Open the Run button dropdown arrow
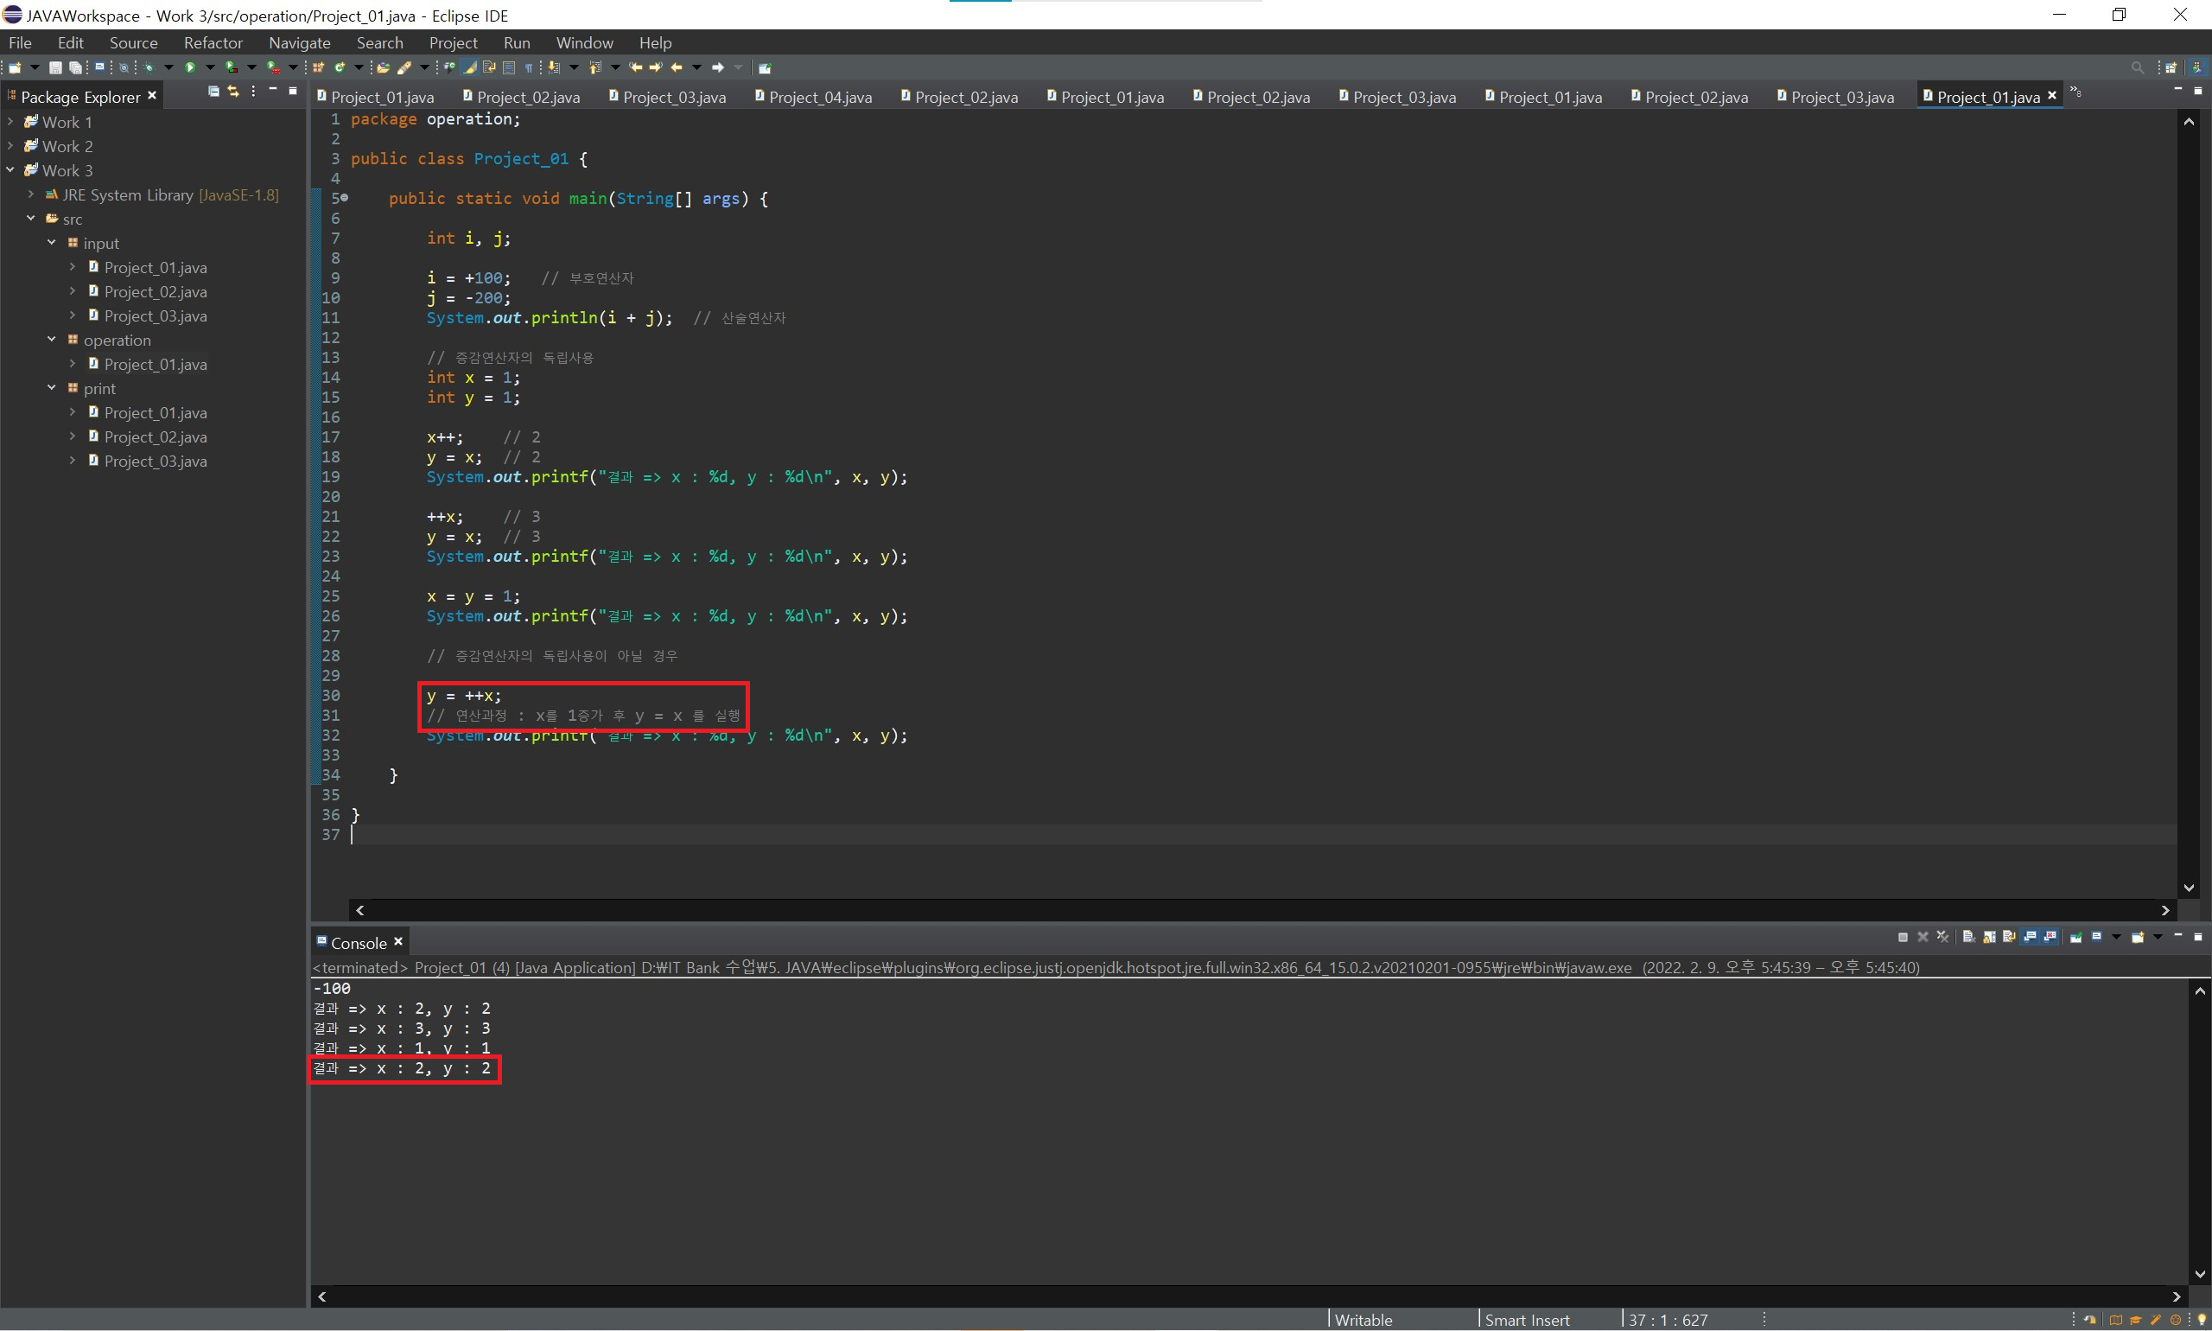 click(211, 67)
